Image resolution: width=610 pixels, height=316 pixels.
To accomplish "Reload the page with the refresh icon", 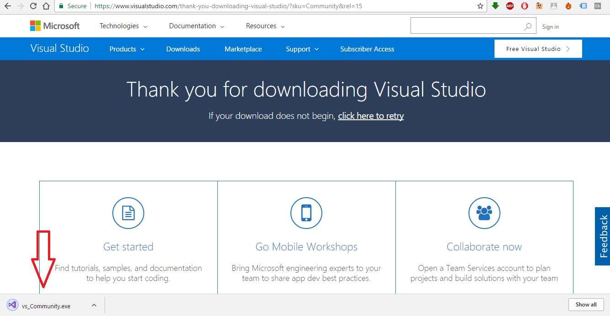I will pyautogui.click(x=33, y=6).
